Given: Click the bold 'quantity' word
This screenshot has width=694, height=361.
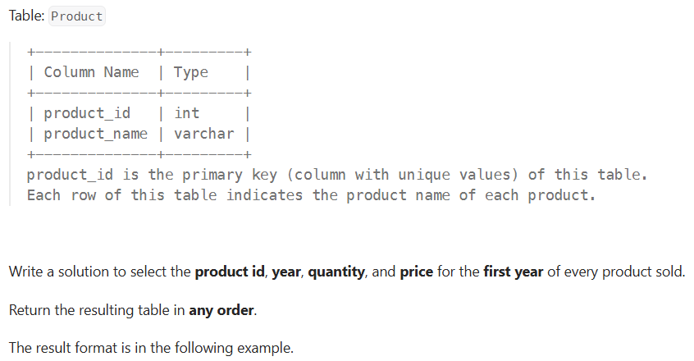Looking at the screenshot, I should (336, 272).
